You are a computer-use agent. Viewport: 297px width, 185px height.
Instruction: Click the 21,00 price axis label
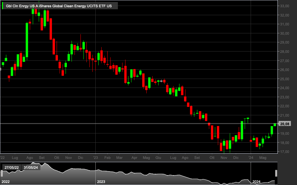click(284, 115)
